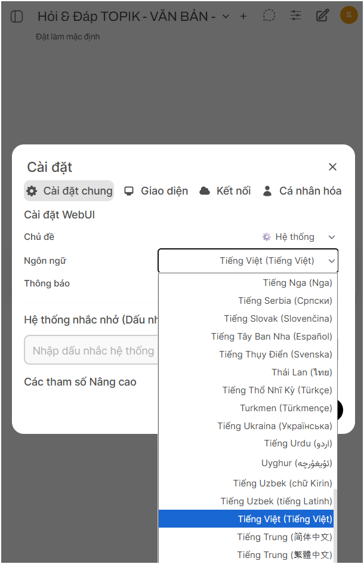This screenshot has width=364, height=564.
Task: Click the language list scrollbar thumb
Action: point(335,525)
